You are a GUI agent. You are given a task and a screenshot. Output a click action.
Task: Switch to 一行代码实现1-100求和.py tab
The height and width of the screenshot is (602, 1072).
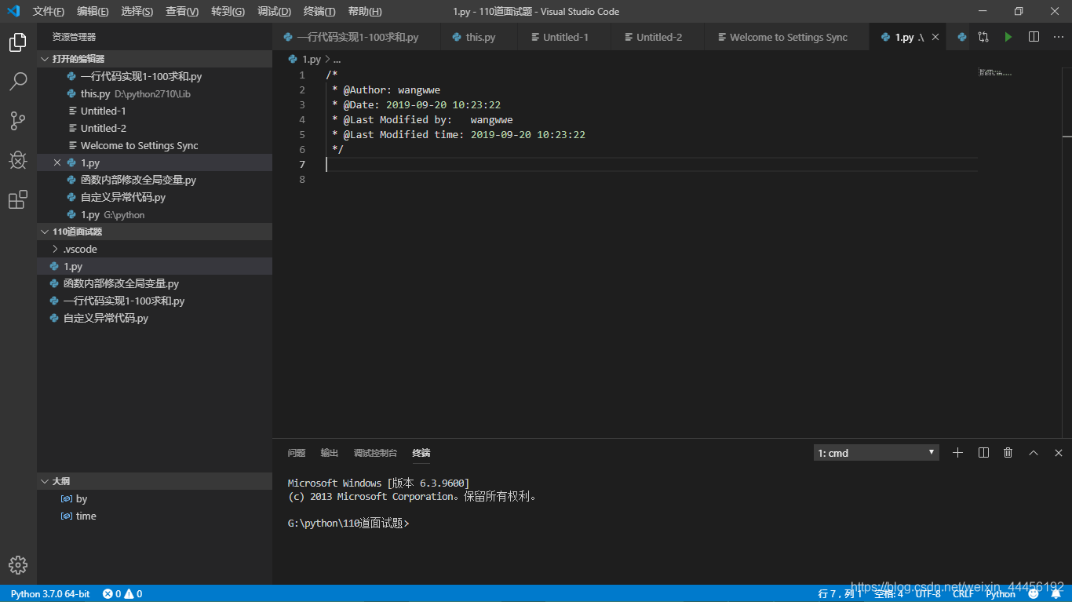pyautogui.click(x=357, y=37)
